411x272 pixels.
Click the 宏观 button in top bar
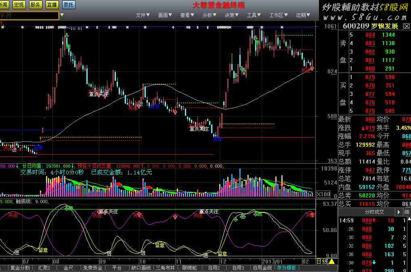coord(19,4)
